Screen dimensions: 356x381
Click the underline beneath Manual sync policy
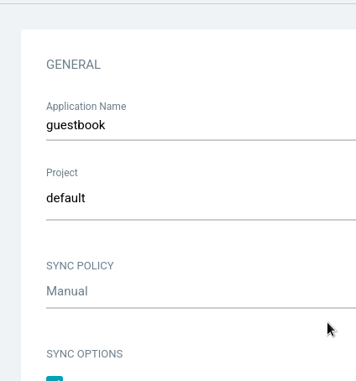coord(201,308)
